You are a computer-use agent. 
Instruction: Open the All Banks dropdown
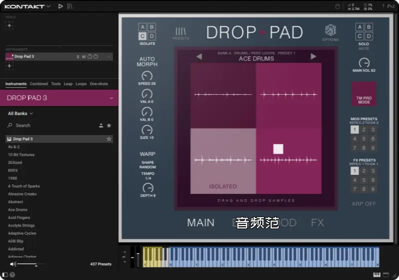coord(20,114)
